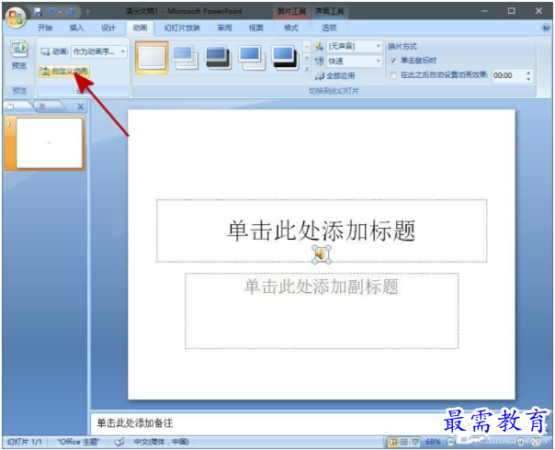Open the quick access toolbar customize arrow
The image size is (555, 450).
87,12
